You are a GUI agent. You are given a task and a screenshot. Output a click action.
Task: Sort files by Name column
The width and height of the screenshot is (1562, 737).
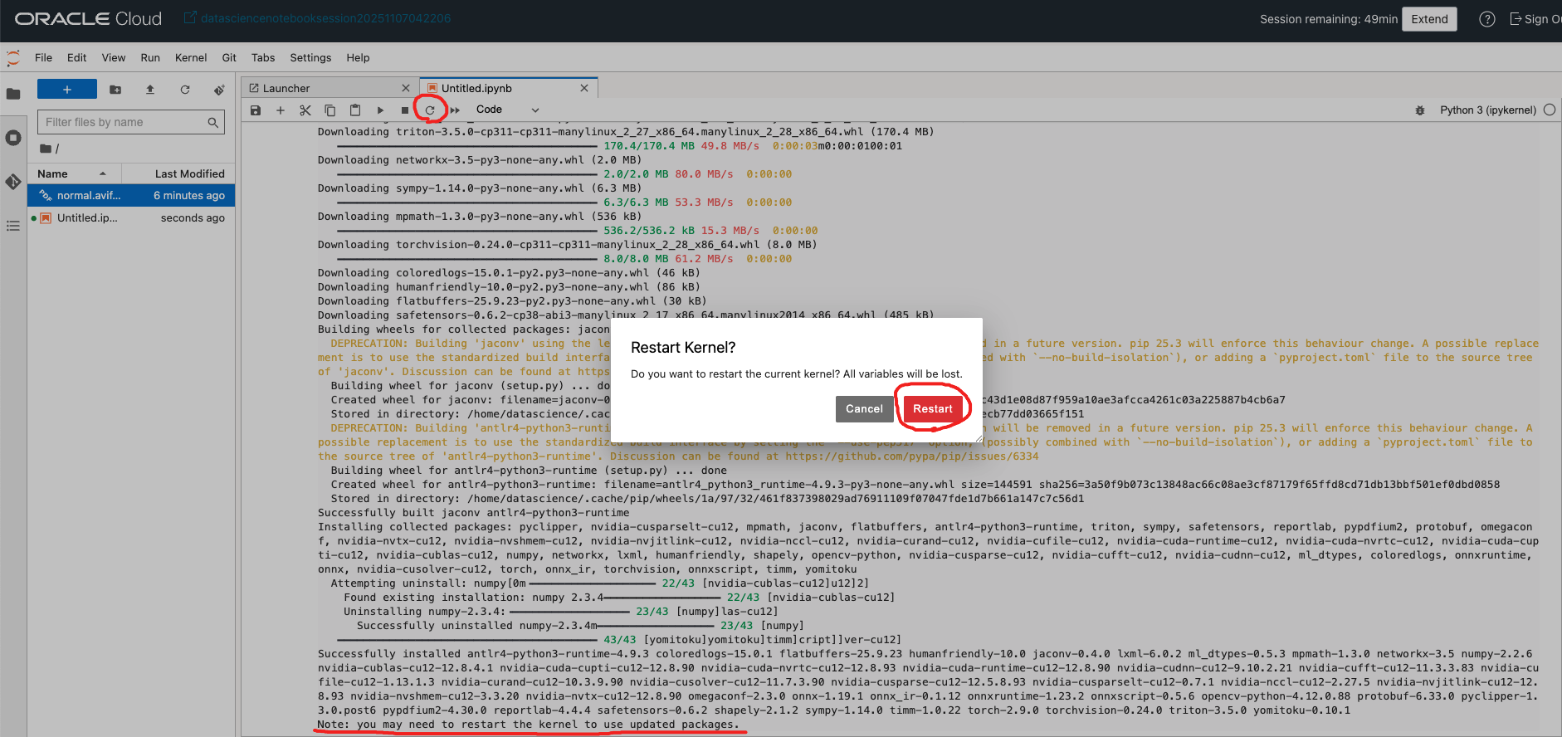[75, 173]
